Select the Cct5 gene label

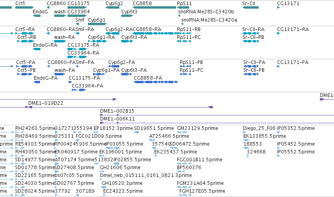(x=20, y=4)
